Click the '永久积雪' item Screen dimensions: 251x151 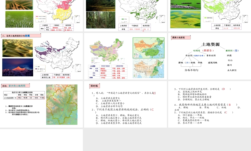click(x=232, y=70)
